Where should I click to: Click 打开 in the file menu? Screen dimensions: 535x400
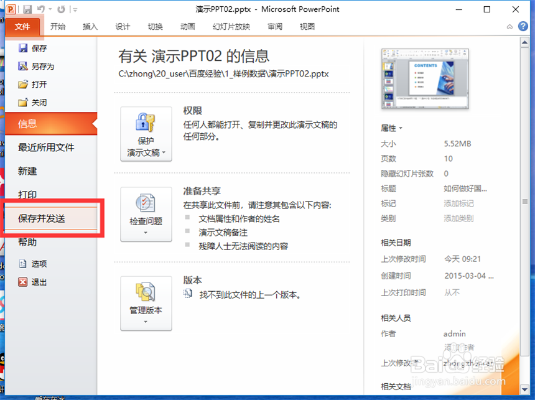[39, 85]
